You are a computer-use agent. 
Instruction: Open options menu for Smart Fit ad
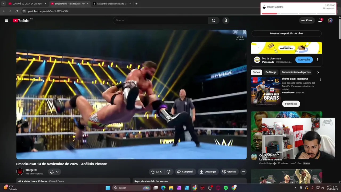click(x=320, y=79)
